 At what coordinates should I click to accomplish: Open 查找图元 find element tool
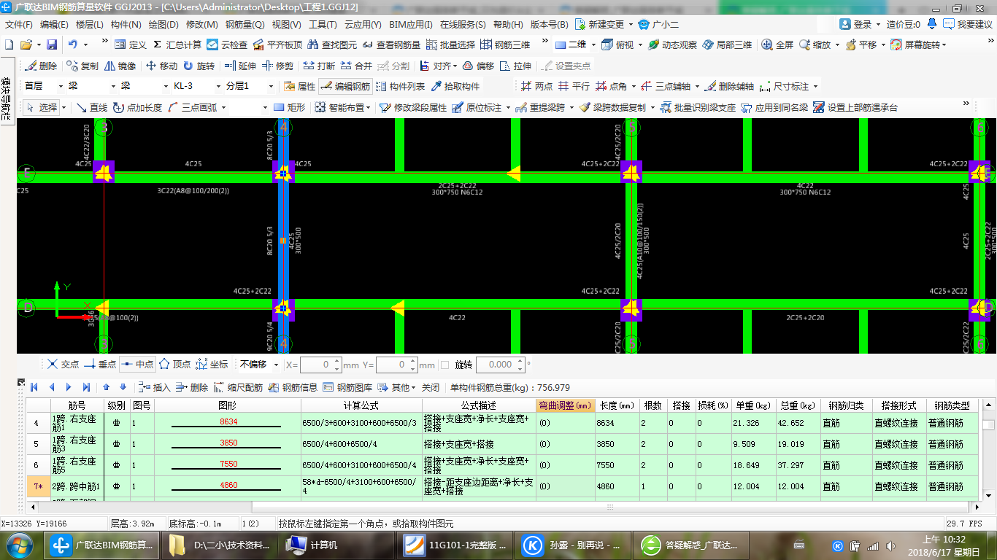click(332, 44)
